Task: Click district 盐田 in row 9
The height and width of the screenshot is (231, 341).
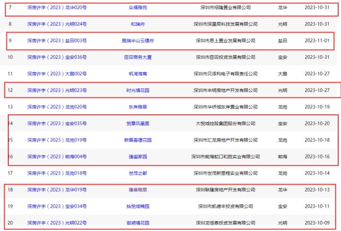Action: (282, 41)
